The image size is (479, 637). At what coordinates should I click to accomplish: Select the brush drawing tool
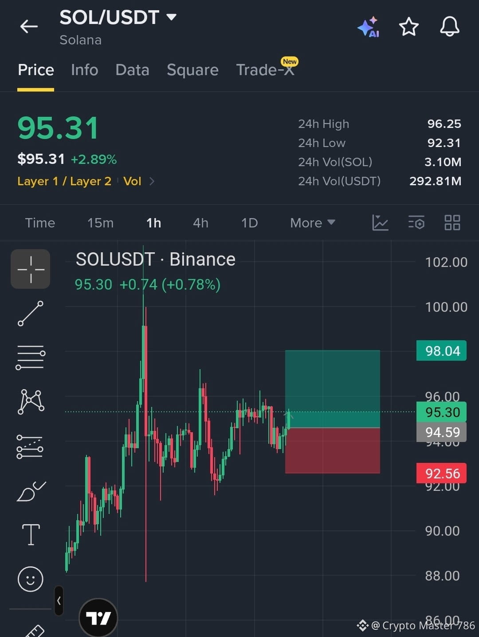click(x=31, y=491)
